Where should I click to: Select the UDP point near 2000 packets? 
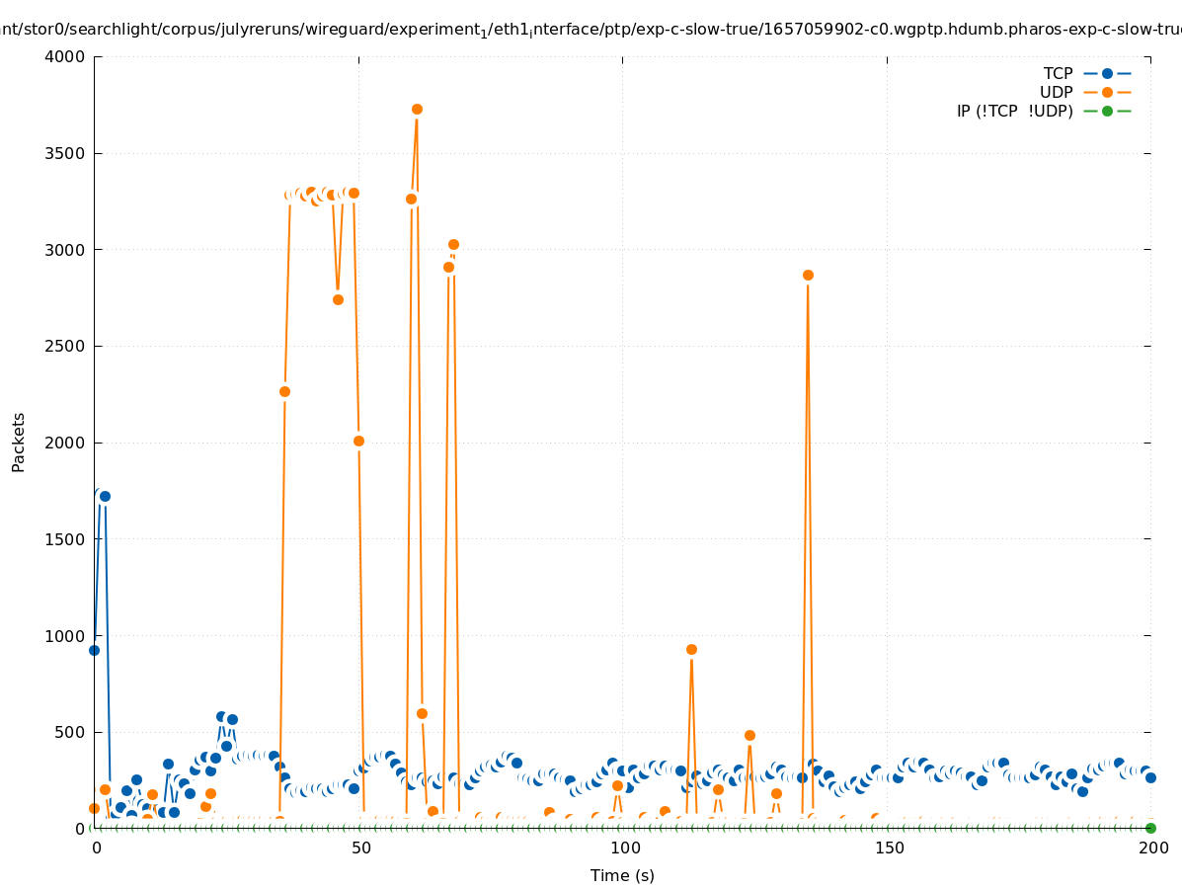[x=358, y=441]
